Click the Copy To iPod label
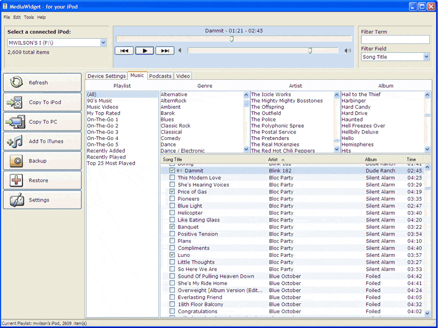Screen dimensions: 438x328 pyautogui.click(x=45, y=102)
